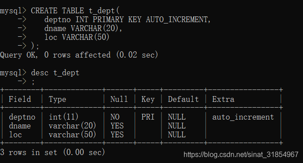Click the loc VARCHAR(50) definition line
The image size is (303, 163).
(x=77, y=37)
